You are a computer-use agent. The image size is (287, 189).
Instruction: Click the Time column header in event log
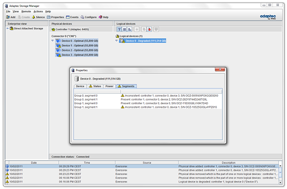click(87, 163)
